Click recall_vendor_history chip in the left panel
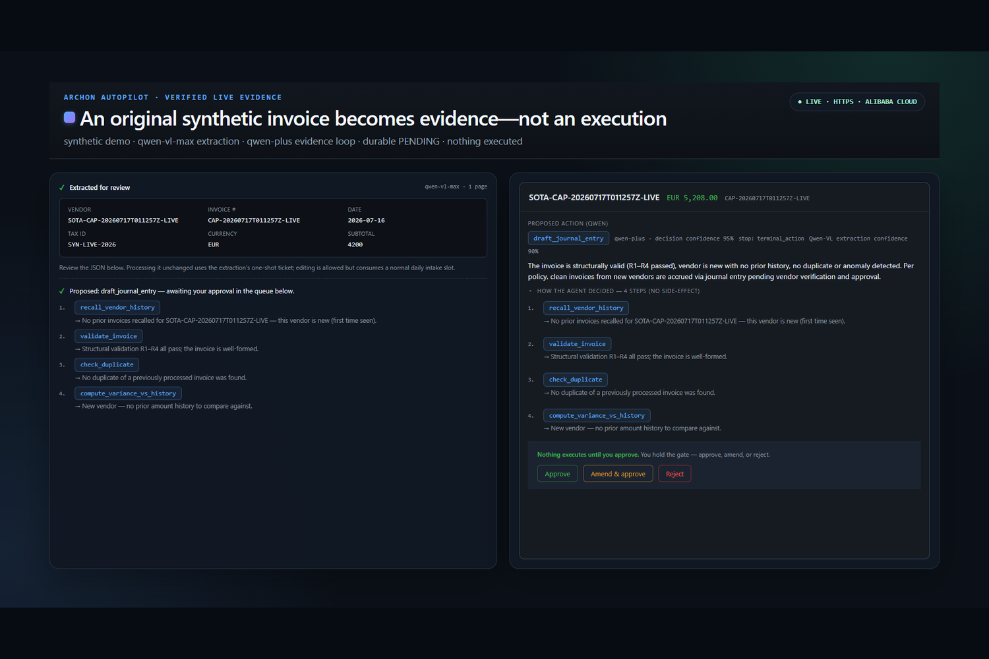 [117, 308]
